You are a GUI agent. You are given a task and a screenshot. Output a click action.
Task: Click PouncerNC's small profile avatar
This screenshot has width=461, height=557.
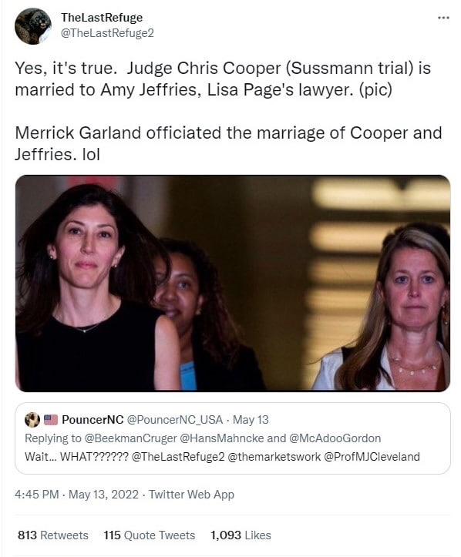pyautogui.click(x=32, y=420)
